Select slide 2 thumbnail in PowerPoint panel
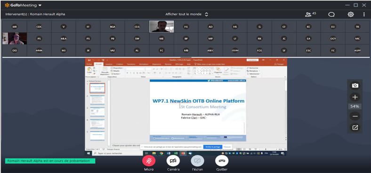This screenshot has height=173, width=371. (97, 100)
